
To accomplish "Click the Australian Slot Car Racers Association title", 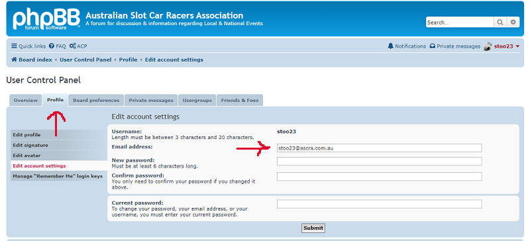I will 164,15.
